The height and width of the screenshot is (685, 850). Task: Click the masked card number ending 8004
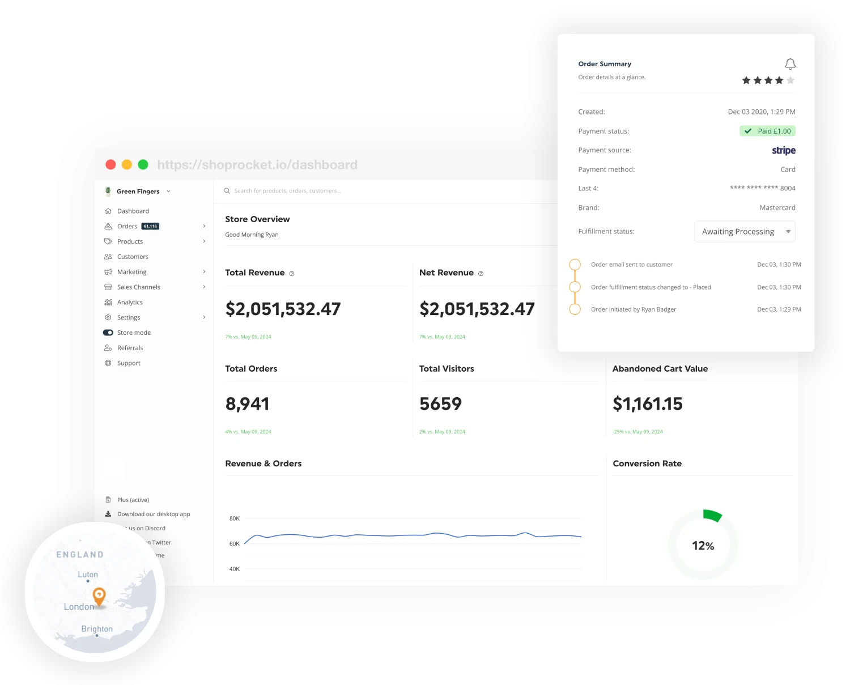(x=763, y=188)
